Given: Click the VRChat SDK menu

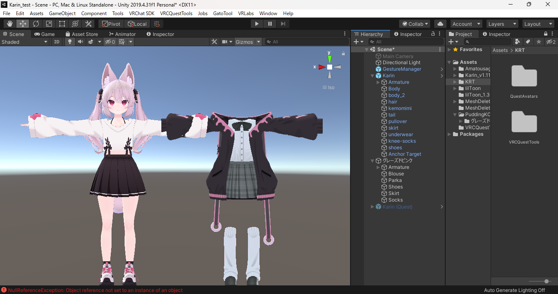Looking at the screenshot, I should 142,13.
